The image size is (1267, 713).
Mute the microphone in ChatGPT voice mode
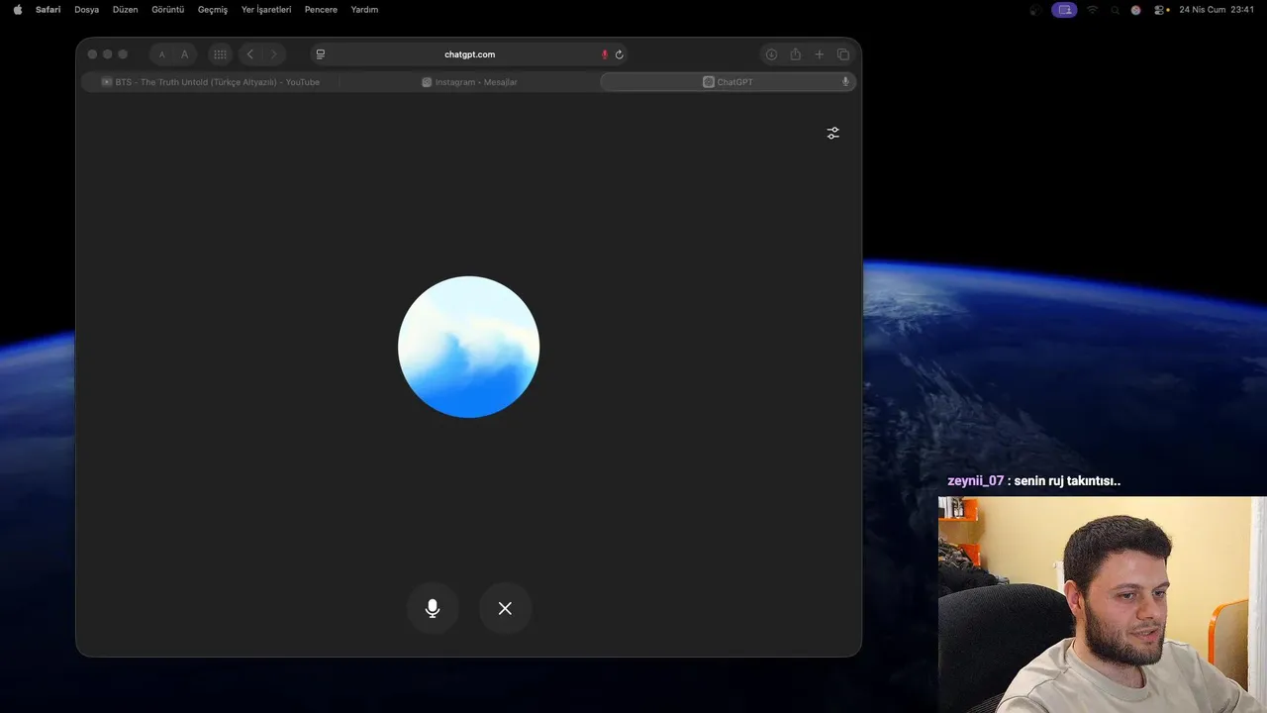(433, 608)
